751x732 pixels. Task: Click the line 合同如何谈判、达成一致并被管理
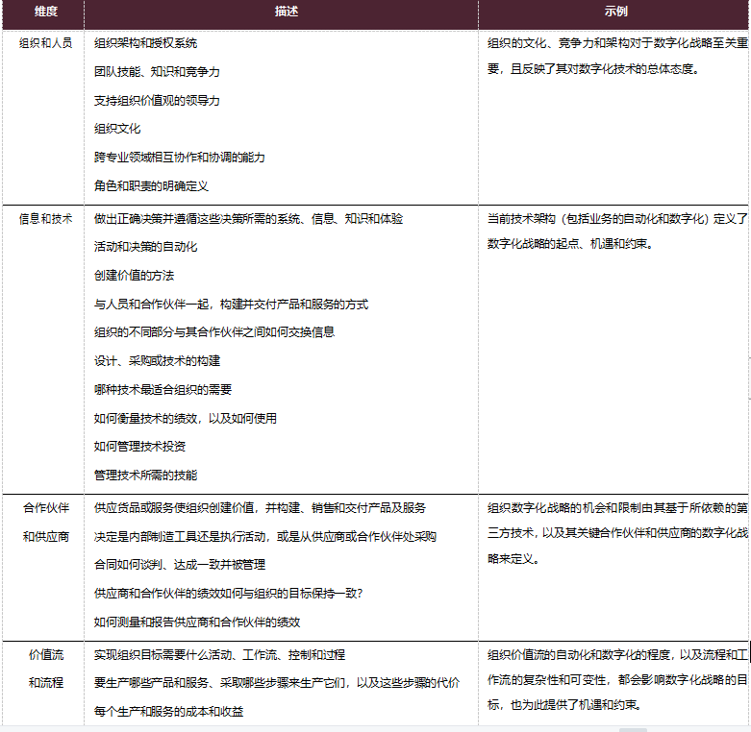click(x=180, y=565)
